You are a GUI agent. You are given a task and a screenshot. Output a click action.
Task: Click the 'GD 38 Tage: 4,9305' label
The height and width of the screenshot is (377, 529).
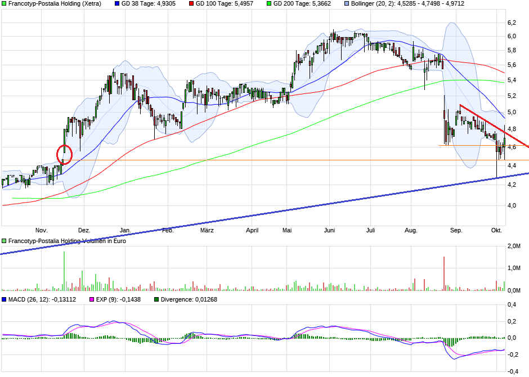[149, 4]
